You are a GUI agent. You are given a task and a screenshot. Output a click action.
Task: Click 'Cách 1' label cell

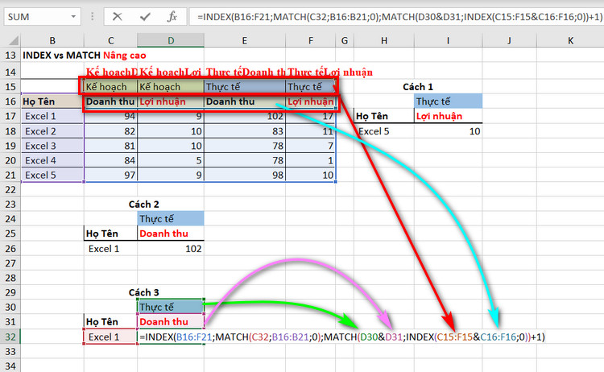418,87
